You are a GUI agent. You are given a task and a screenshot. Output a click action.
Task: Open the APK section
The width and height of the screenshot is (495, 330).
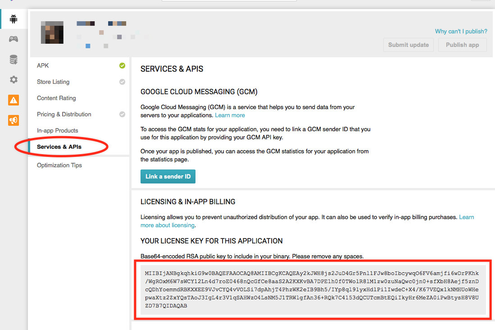coord(43,65)
